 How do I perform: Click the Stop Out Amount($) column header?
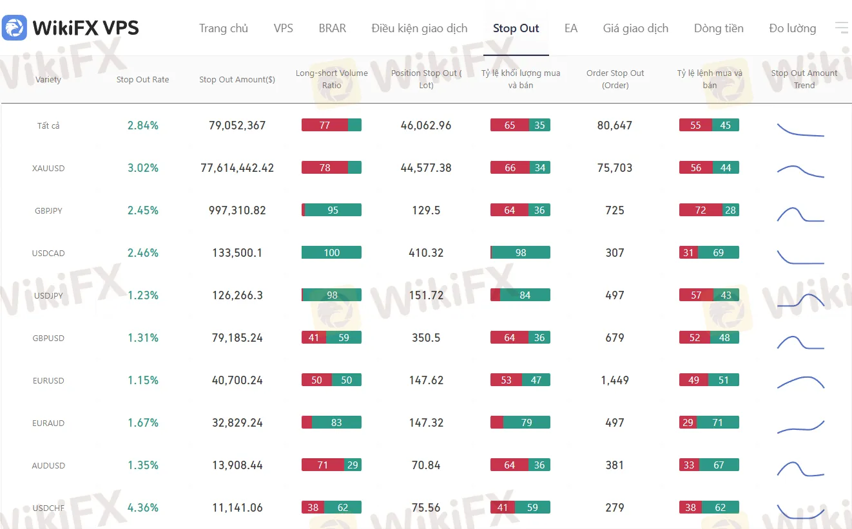click(x=237, y=80)
